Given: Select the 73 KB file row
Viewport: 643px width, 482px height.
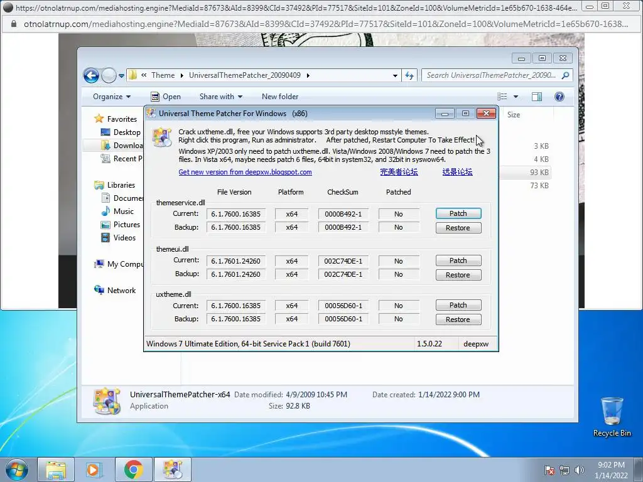Looking at the screenshot, I should (525, 186).
